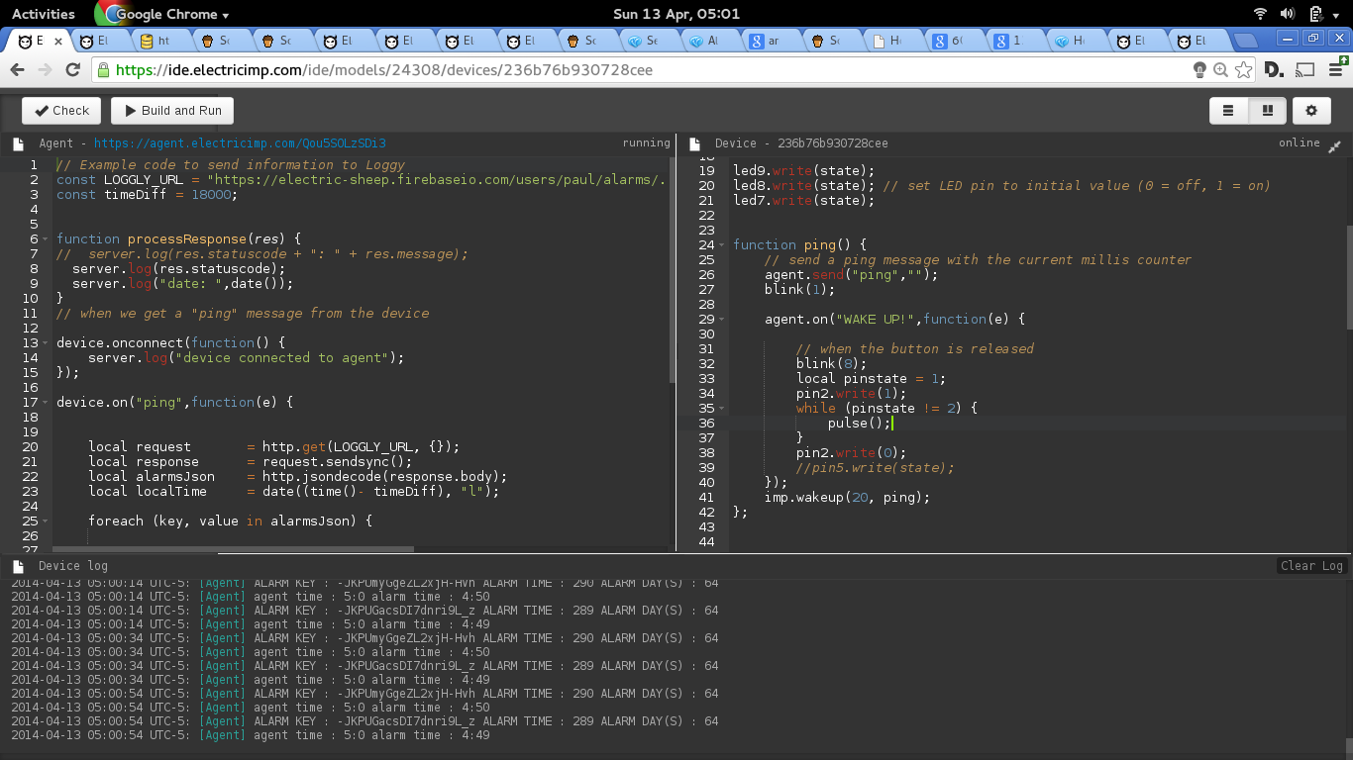Click the zoom magnifier icon in address bar
This screenshot has height=760, width=1353.
coord(1220,70)
